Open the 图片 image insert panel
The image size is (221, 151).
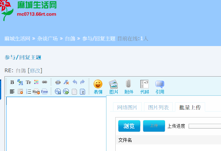(113, 87)
